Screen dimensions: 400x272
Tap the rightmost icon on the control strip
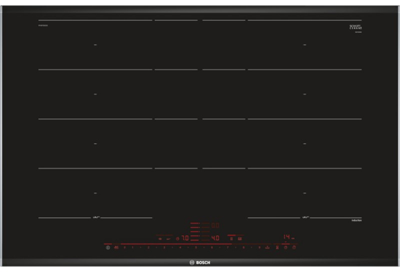(294, 247)
